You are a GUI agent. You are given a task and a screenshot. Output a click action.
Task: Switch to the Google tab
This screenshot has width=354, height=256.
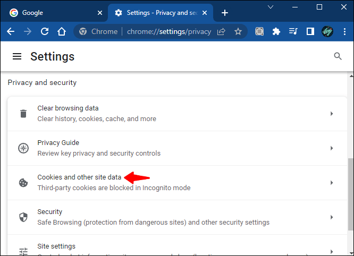[54, 13]
